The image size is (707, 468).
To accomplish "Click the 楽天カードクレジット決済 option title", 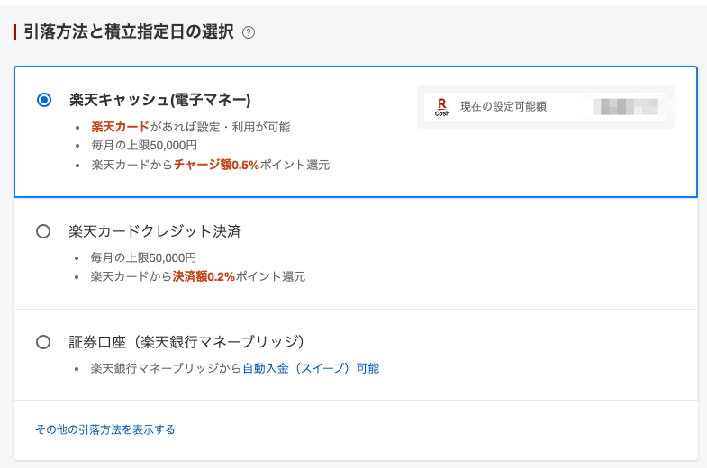I will coord(155,231).
